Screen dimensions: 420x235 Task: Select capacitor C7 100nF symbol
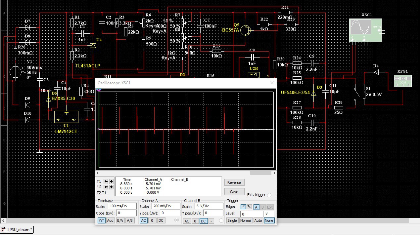coord(200,26)
